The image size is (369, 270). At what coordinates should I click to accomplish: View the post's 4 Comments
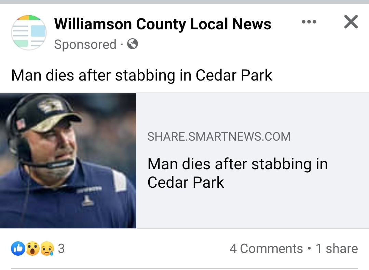[x=267, y=248]
